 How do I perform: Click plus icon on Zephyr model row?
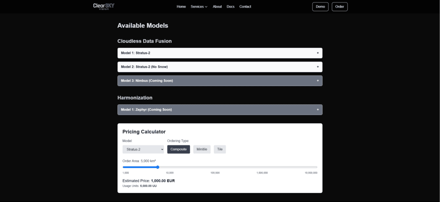(317, 110)
